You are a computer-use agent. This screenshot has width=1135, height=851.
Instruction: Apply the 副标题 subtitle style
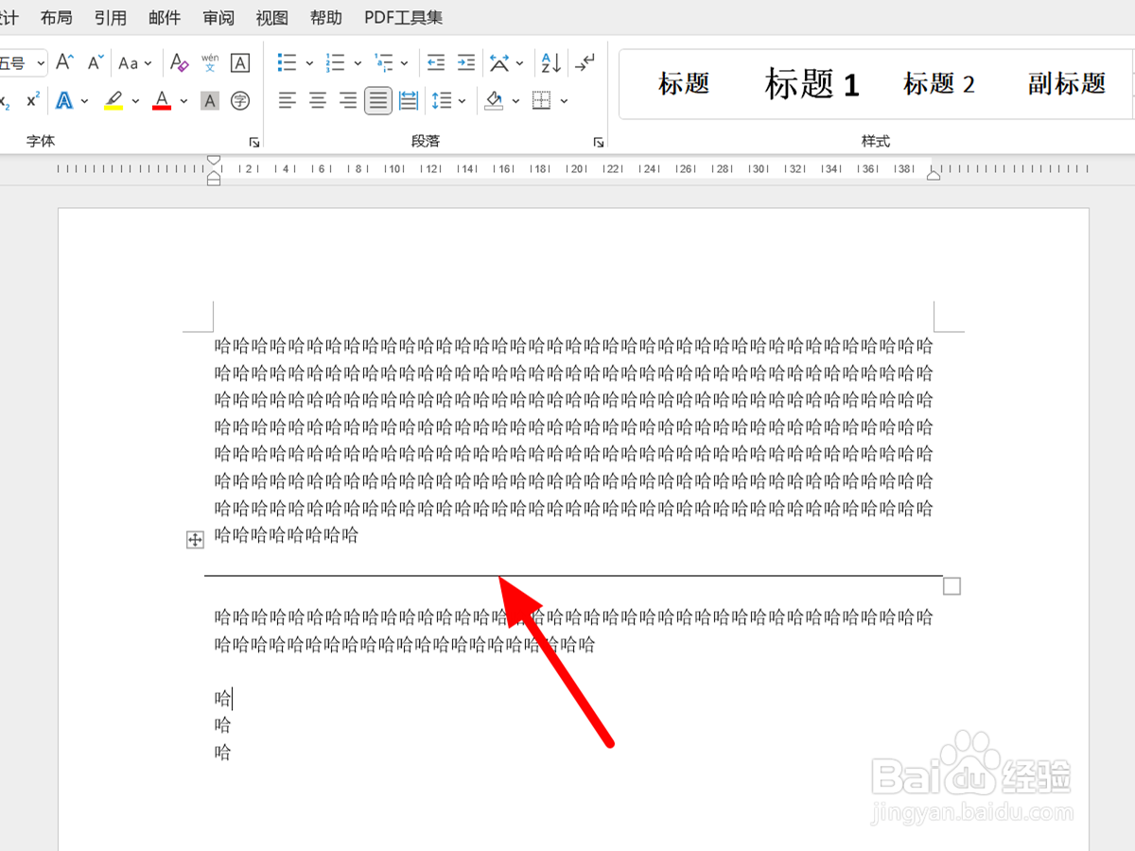pos(1067,84)
